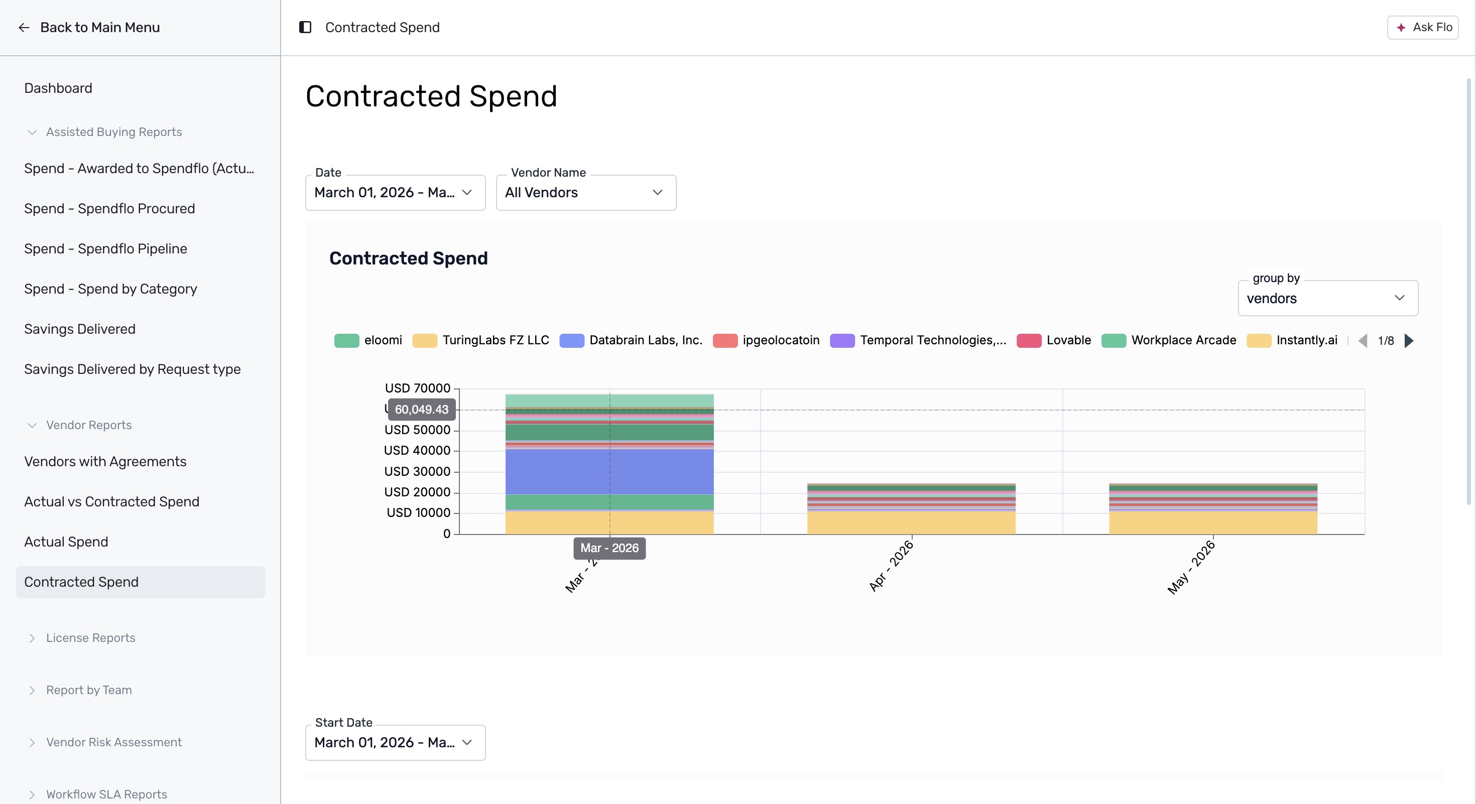Screen dimensions: 1476x804
Task: Click the page vertical scrollbar
Action: (x=1468, y=292)
